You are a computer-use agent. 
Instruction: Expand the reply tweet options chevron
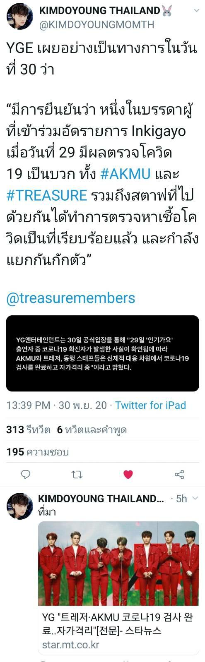(x=195, y=499)
